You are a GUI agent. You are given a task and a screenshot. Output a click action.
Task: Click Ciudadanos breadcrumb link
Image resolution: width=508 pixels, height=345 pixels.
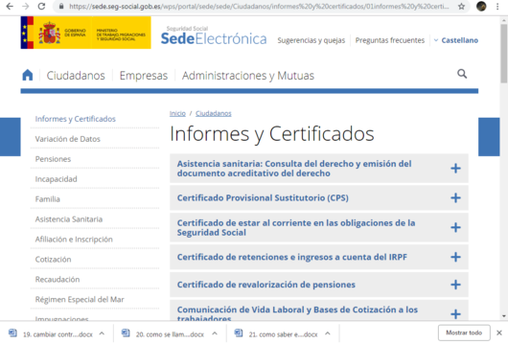click(214, 113)
